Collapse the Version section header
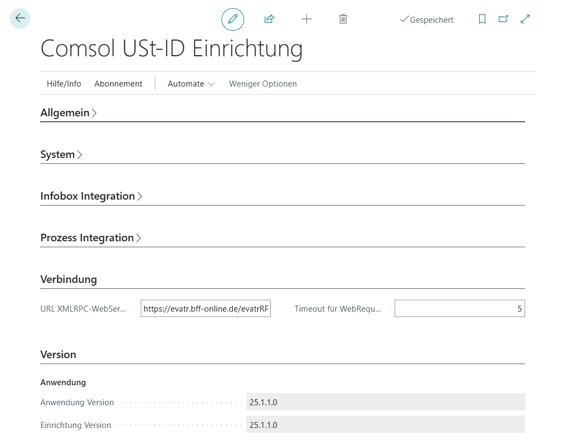This screenshot has width=576, height=442. [x=58, y=355]
